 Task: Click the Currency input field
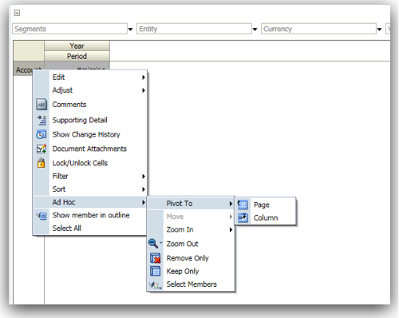[x=318, y=29]
